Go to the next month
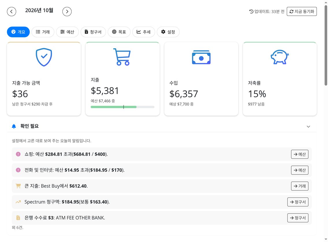 pyautogui.click(x=67, y=12)
